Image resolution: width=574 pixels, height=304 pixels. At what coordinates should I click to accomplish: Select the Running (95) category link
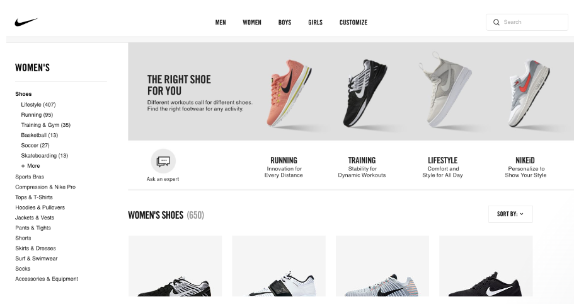[x=37, y=115]
